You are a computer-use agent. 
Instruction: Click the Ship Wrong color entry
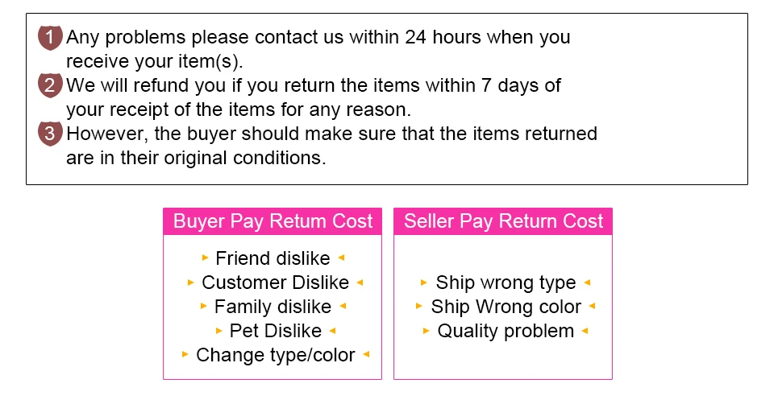coord(506,307)
